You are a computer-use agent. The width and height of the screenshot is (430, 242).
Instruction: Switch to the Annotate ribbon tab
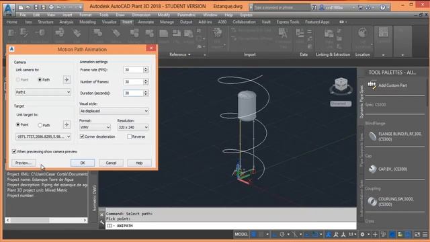(146, 22)
